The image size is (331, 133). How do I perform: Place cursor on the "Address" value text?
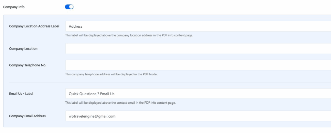pos(76,26)
